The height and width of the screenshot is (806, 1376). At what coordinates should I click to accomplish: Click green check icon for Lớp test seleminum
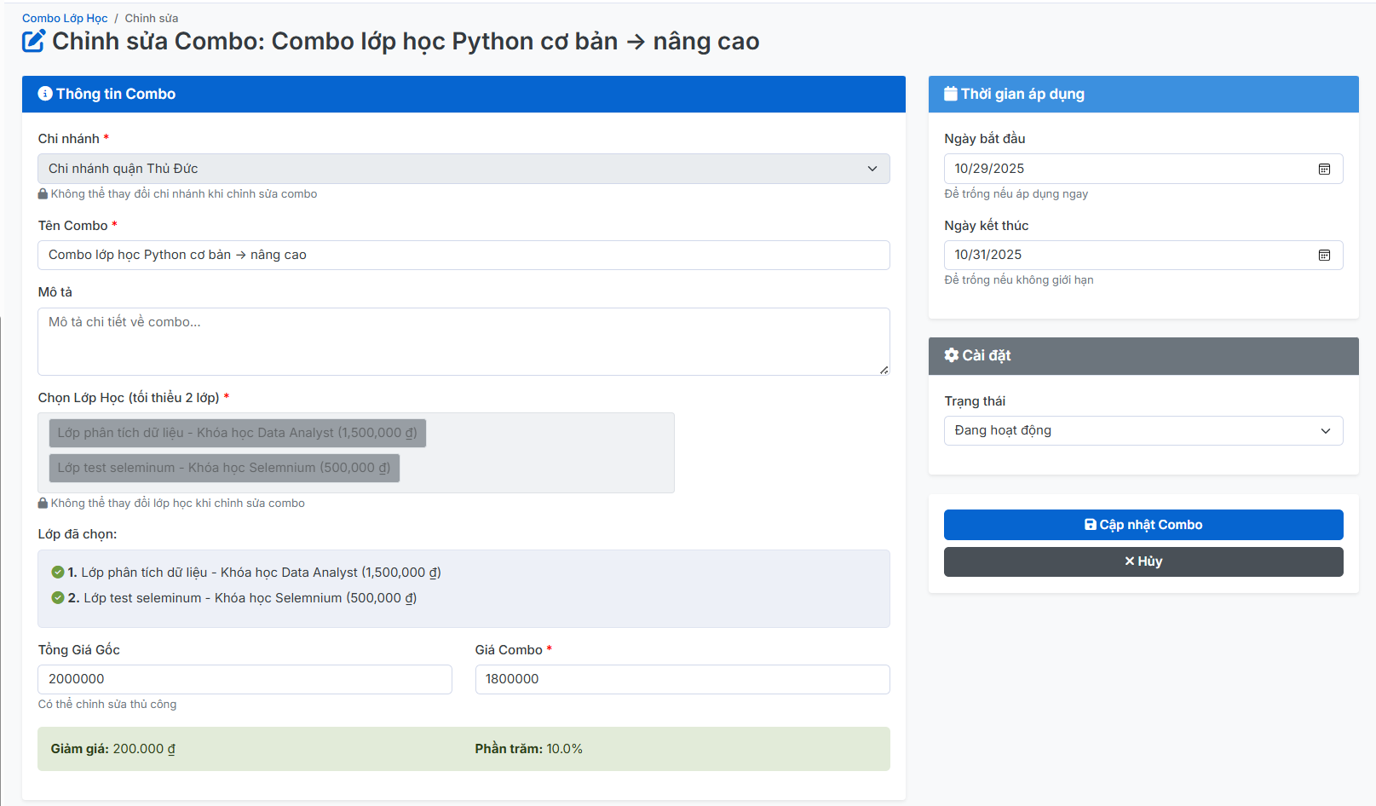(x=58, y=598)
